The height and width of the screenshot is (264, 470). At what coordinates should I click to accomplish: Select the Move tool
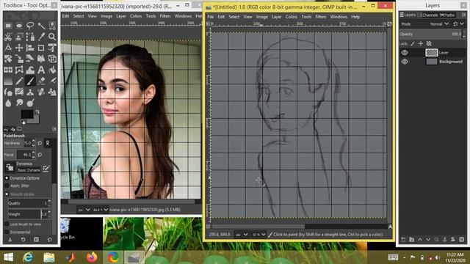pyautogui.click(x=20, y=48)
